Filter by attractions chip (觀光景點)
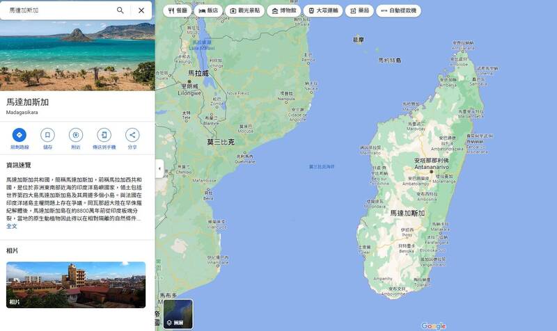 click(x=245, y=10)
